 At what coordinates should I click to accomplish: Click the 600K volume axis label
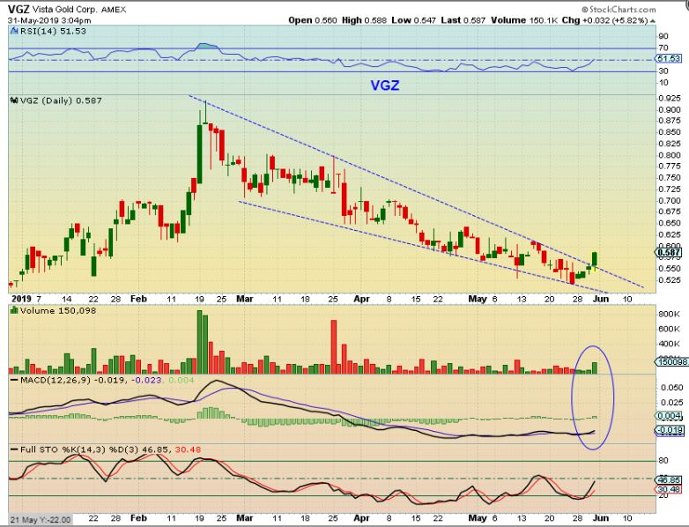click(670, 329)
